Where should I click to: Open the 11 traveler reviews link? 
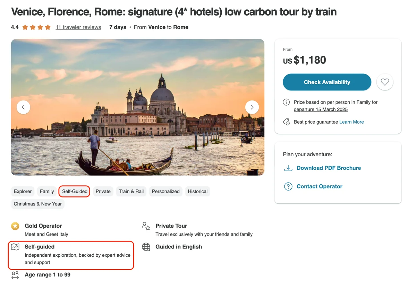pyautogui.click(x=78, y=27)
